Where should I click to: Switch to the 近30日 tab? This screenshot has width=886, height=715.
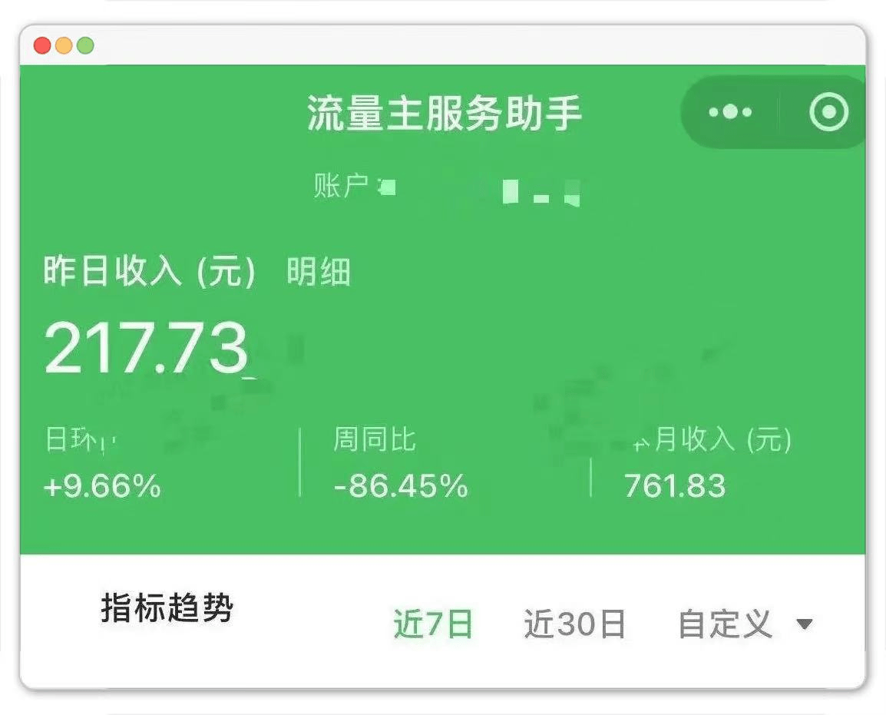(x=574, y=624)
